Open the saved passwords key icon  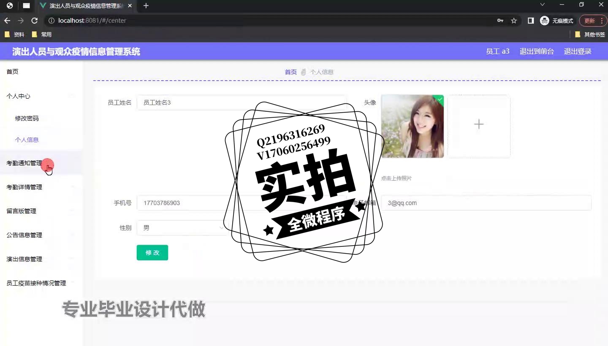tap(500, 20)
